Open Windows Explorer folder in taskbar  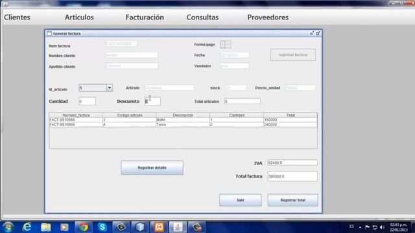tap(46, 227)
